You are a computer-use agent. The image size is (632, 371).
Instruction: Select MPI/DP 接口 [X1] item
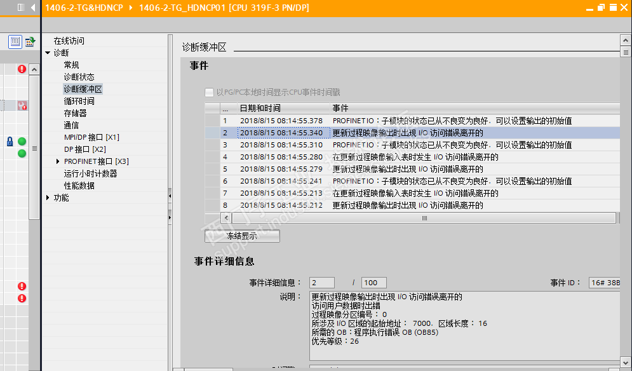click(91, 137)
